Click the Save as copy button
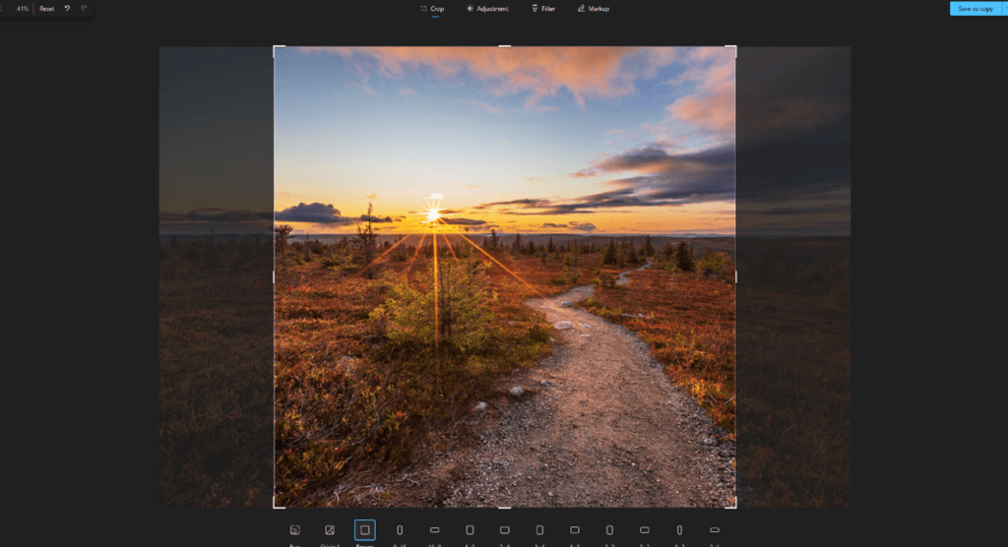The height and width of the screenshot is (547, 1008). (x=975, y=8)
